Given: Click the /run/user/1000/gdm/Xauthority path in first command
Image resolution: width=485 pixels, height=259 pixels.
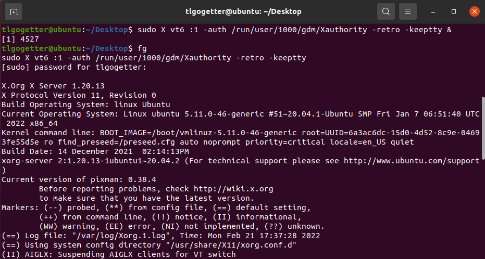Looking at the screenshot, I should pyautogui.click(x=300, y=30).
